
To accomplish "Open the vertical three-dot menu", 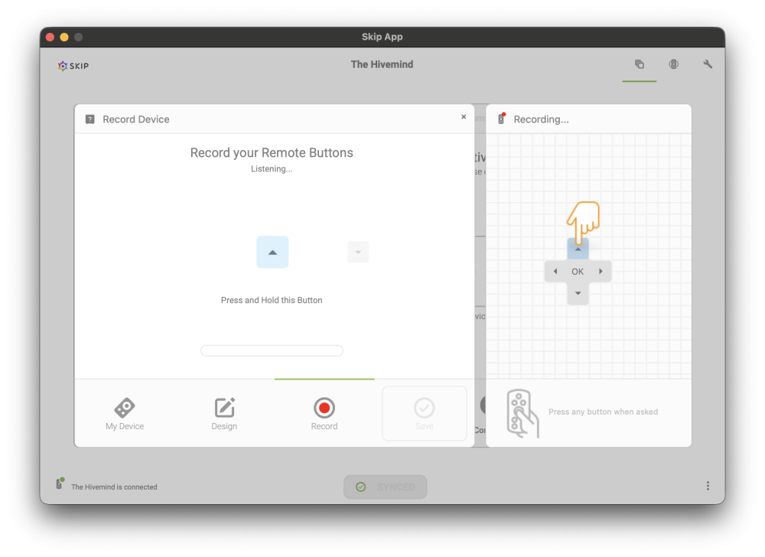I will click(x=708, y=486).
